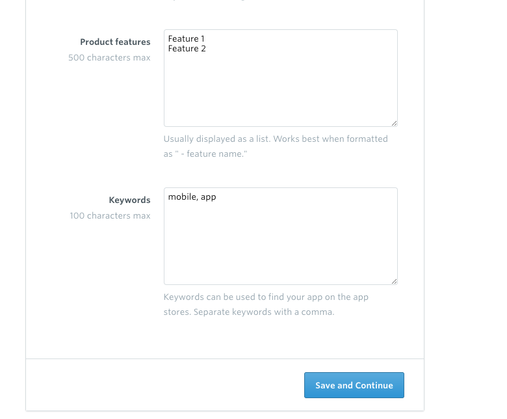The image size is (507, 419).
Task: Click the 500 characters max hint
Action: [x=109, y=58]
